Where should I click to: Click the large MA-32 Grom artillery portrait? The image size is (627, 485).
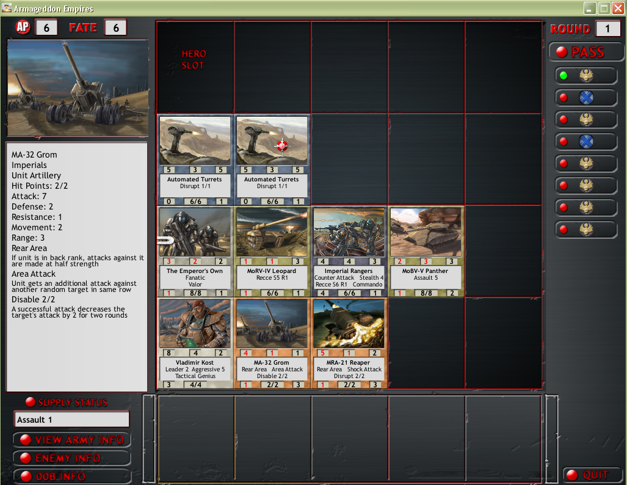tap(78, 88)
